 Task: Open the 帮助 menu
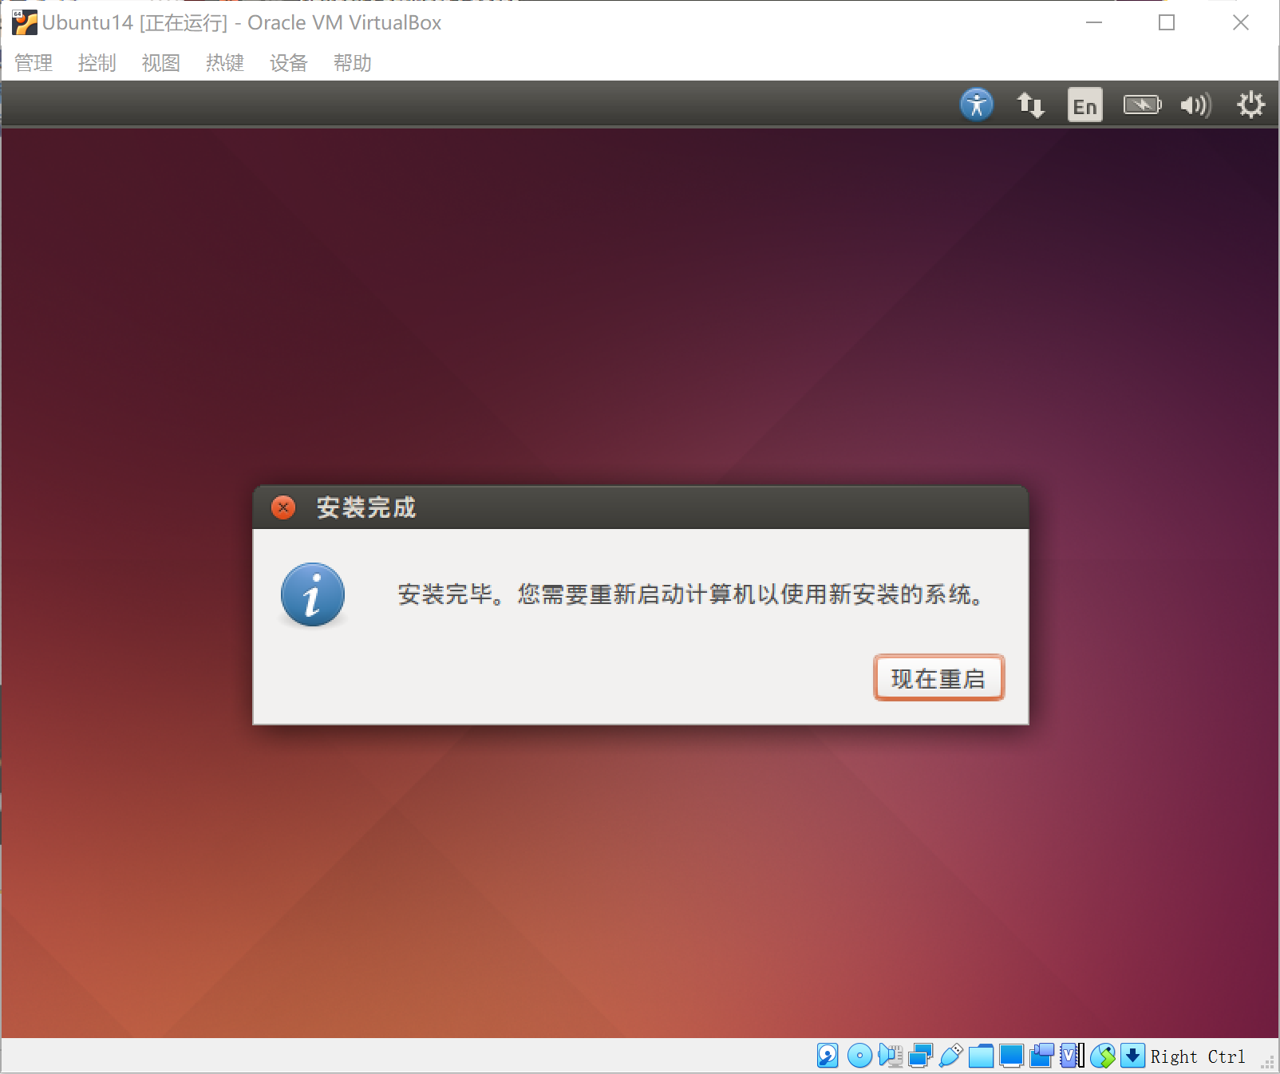pyautogui.click(x=353, y=63)
